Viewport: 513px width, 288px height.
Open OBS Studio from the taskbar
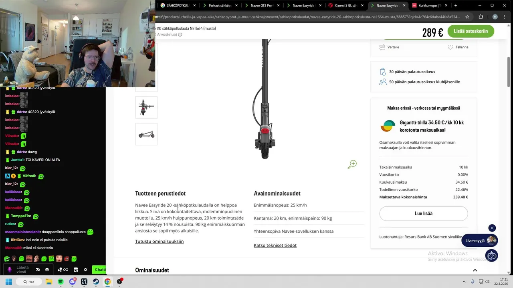[119, 282]
